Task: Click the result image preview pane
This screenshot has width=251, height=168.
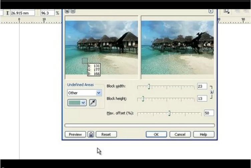Action: click(x=177, y=47)
